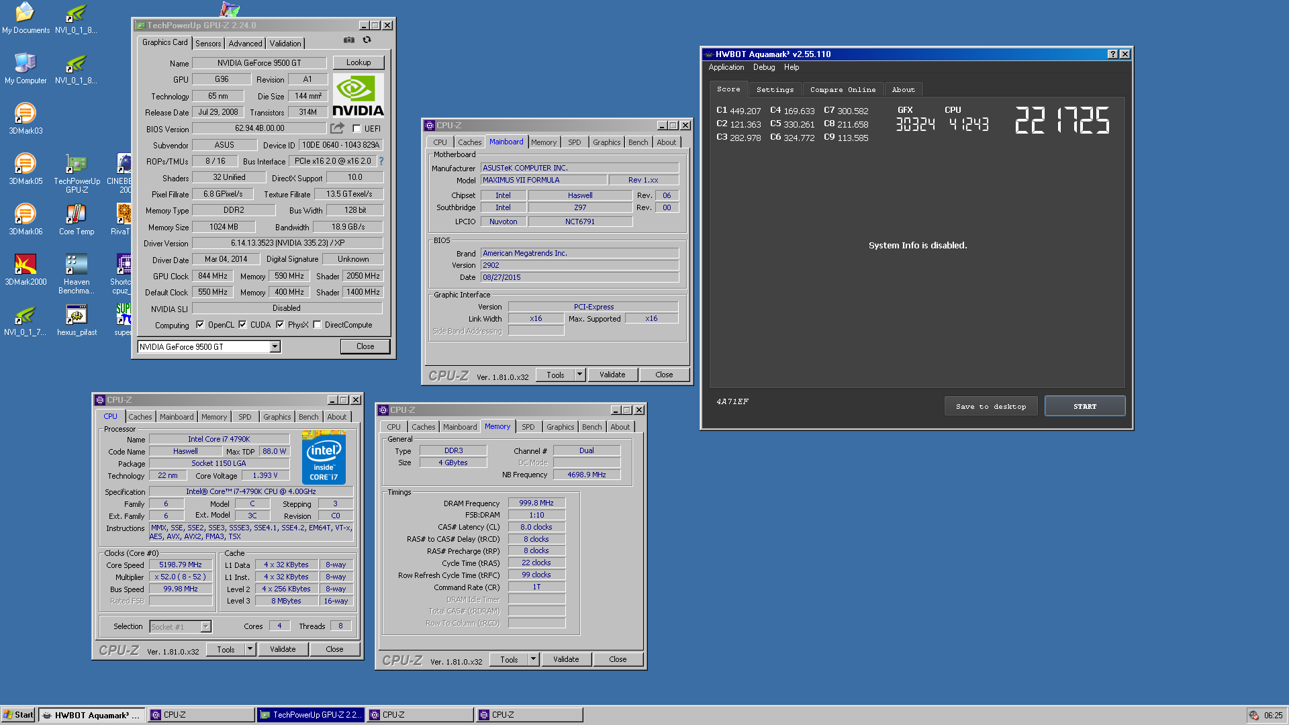Image resolution: width=1289 pixels, height=725 pixels.
Task: Open the My Computer desktop icon
Action: [x=26, y=68]
